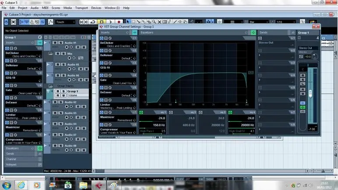
Task: Open the High Pass I filter type of eq 1
Action: pos(147,131)
